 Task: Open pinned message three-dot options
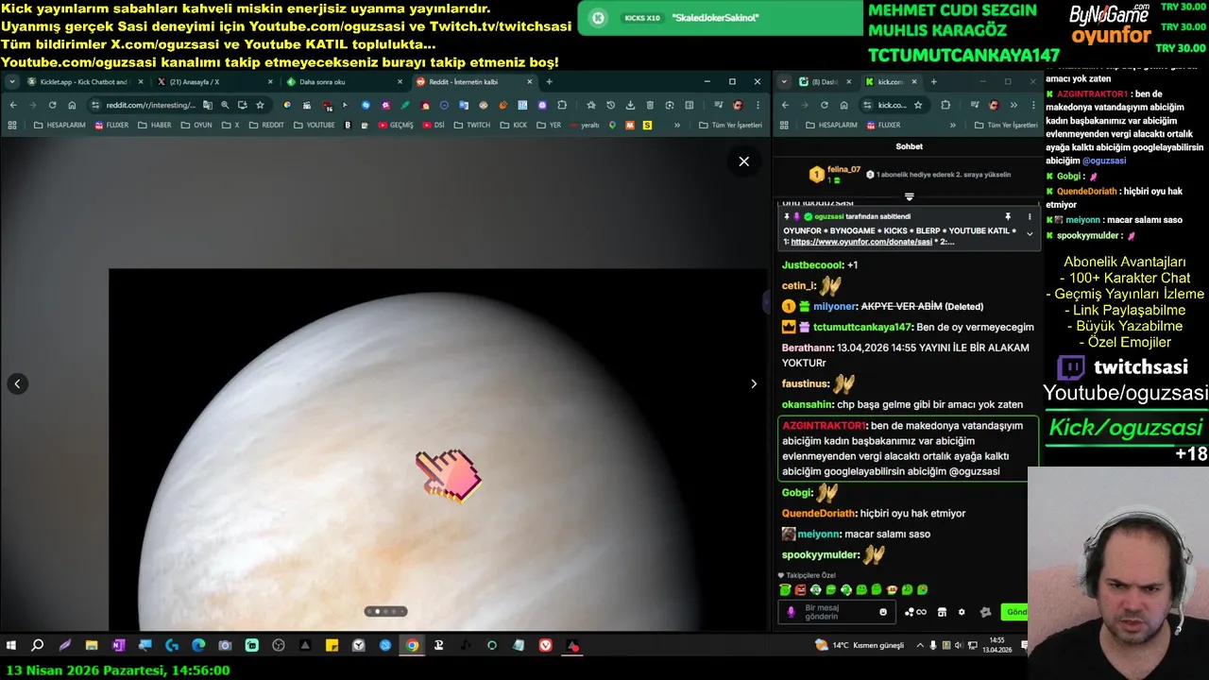click(1030, 216)
